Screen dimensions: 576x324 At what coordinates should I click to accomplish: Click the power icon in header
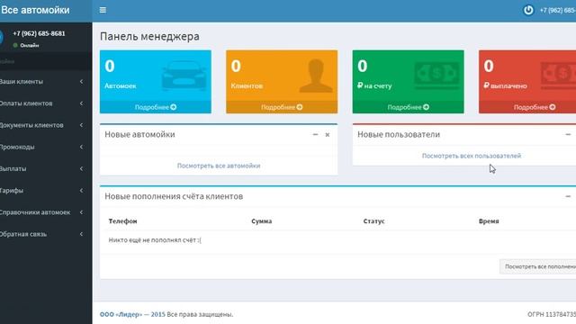coord(528,10)
